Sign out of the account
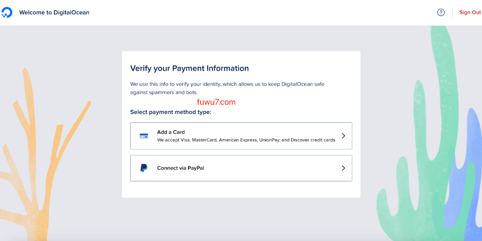The height and width of the screenshot is (241, 482). (x=469, y=13)
